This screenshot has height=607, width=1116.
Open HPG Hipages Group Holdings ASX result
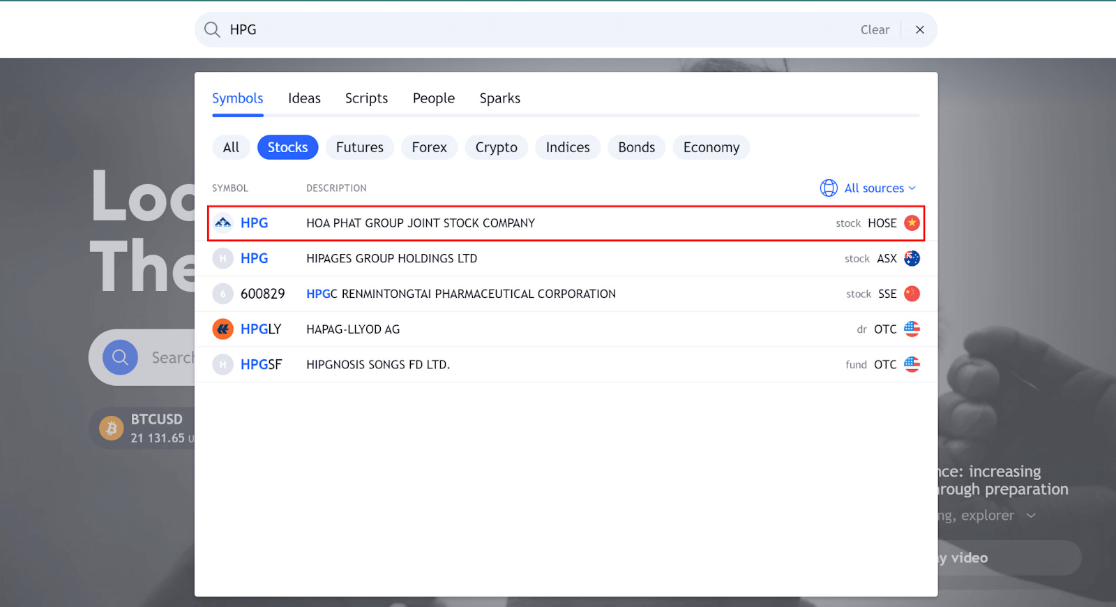566,259
